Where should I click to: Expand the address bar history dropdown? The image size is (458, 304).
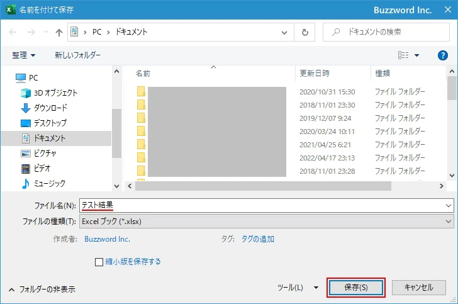tap(284, 33)
